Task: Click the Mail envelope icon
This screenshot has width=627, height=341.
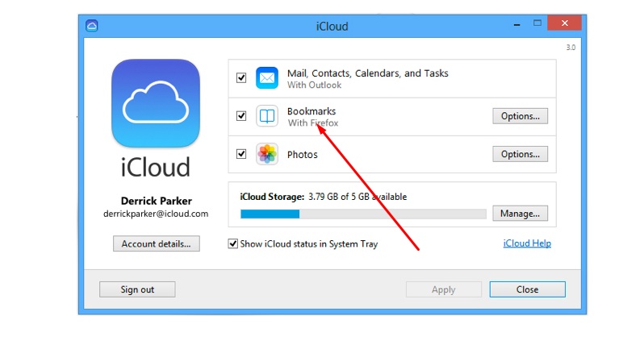Action: point(267,78)
